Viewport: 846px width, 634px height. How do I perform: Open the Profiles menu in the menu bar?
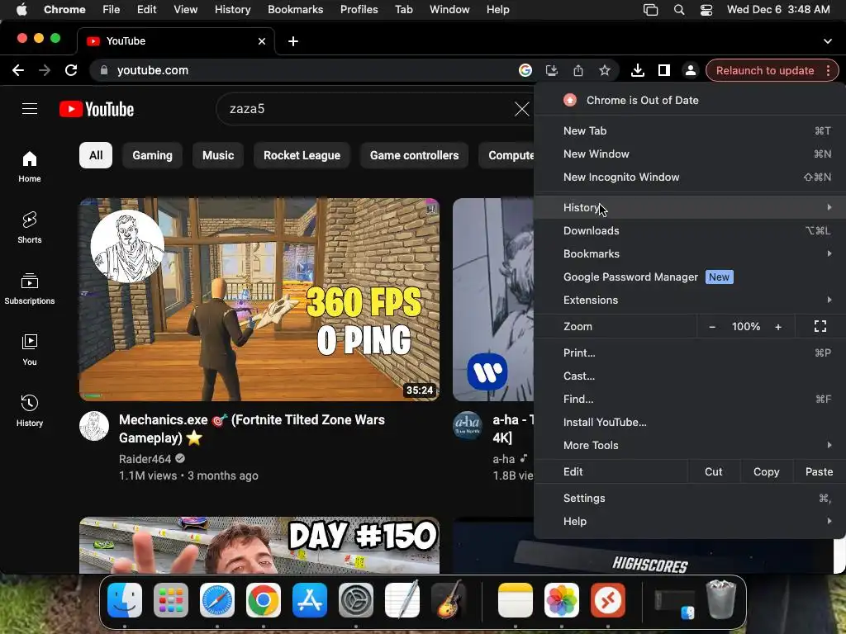359,10
